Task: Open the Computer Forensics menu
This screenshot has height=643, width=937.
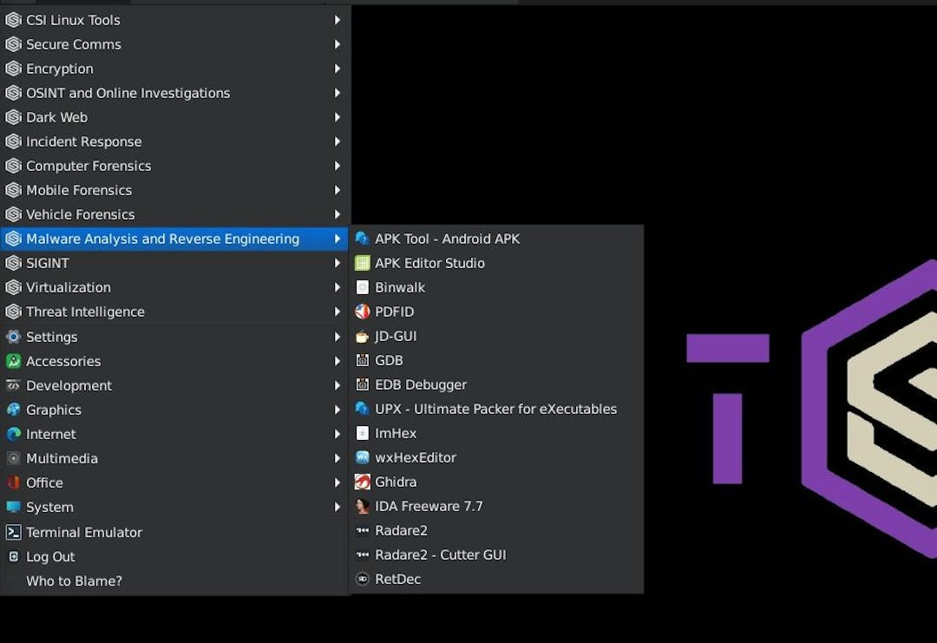Action: tap(88, 166)
